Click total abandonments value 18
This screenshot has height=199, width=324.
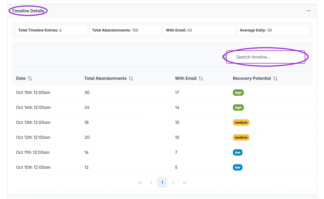click(x=86, y=122)
